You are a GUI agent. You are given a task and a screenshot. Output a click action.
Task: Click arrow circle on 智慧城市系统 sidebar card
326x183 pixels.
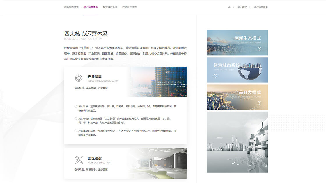pos(215,76)
